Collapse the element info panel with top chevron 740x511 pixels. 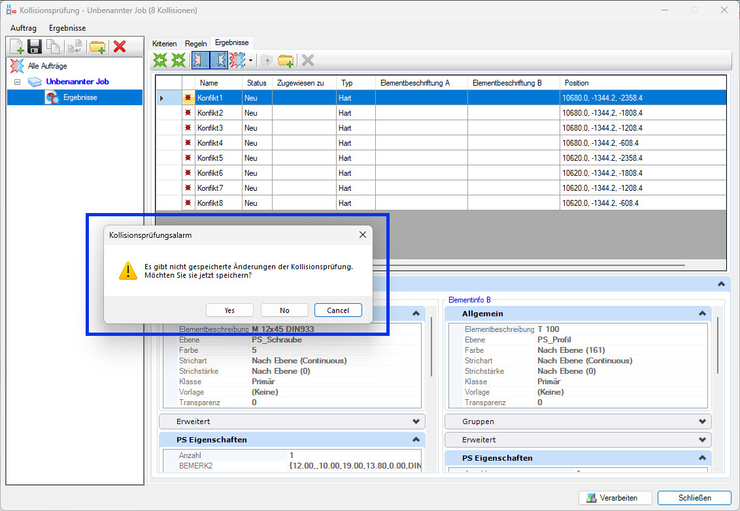[721, 284]
